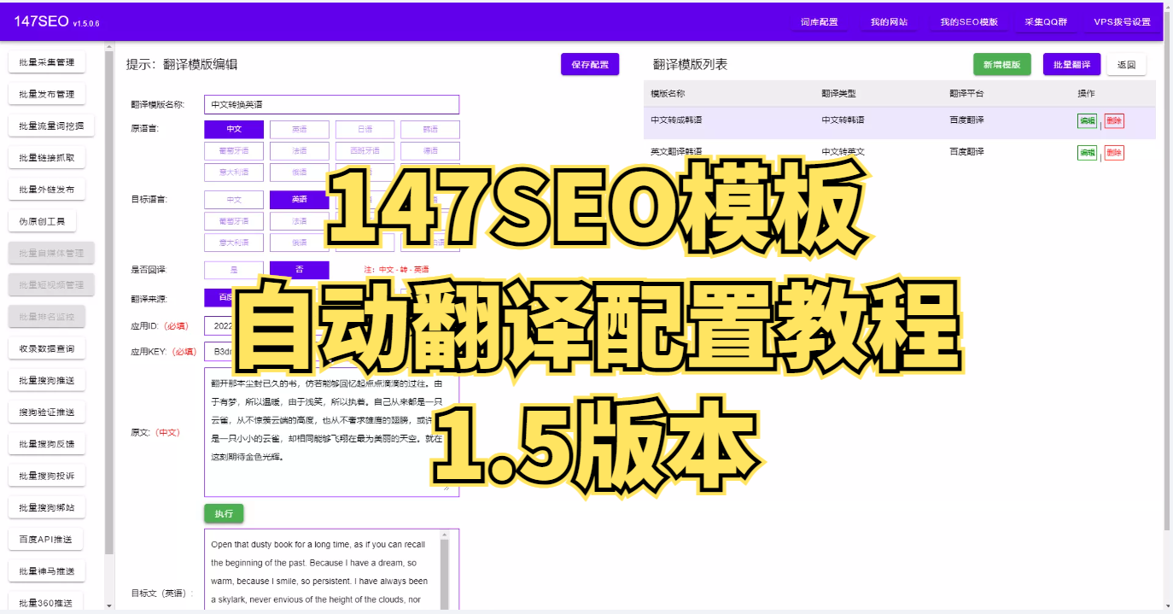Select 葡萄牙语 as source language

tap(234, 150)
